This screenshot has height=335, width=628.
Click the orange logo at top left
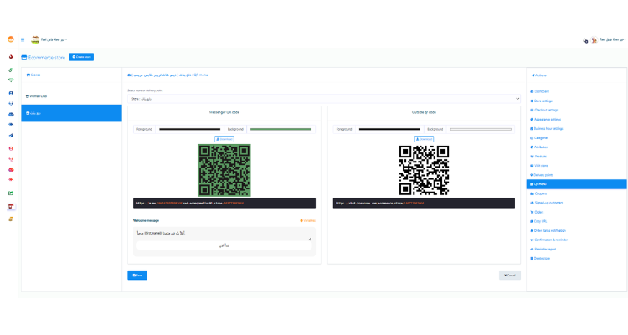(x=11, y=39)
